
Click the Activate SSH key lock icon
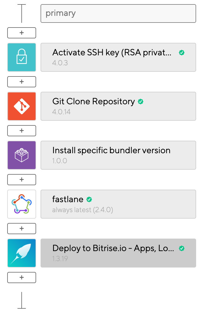point(22,57)
